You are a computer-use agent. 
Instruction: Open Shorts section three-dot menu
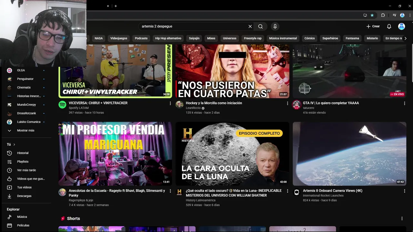pyautogui.click(x=402, y=218)
